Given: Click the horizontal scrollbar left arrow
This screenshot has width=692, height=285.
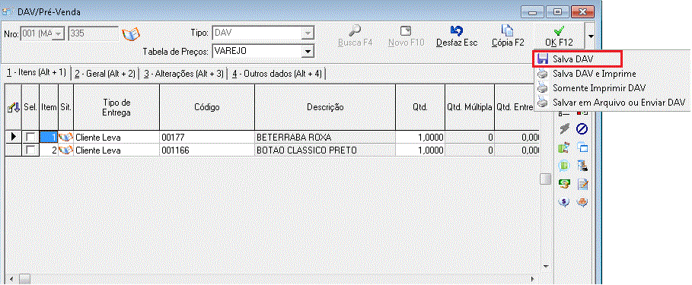Looking at the screenshot, I should [x=11, y=279].
